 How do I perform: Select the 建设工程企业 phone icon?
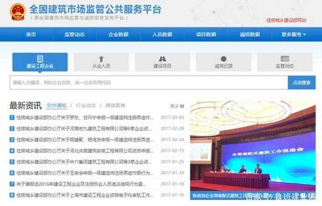coord(40,59)
